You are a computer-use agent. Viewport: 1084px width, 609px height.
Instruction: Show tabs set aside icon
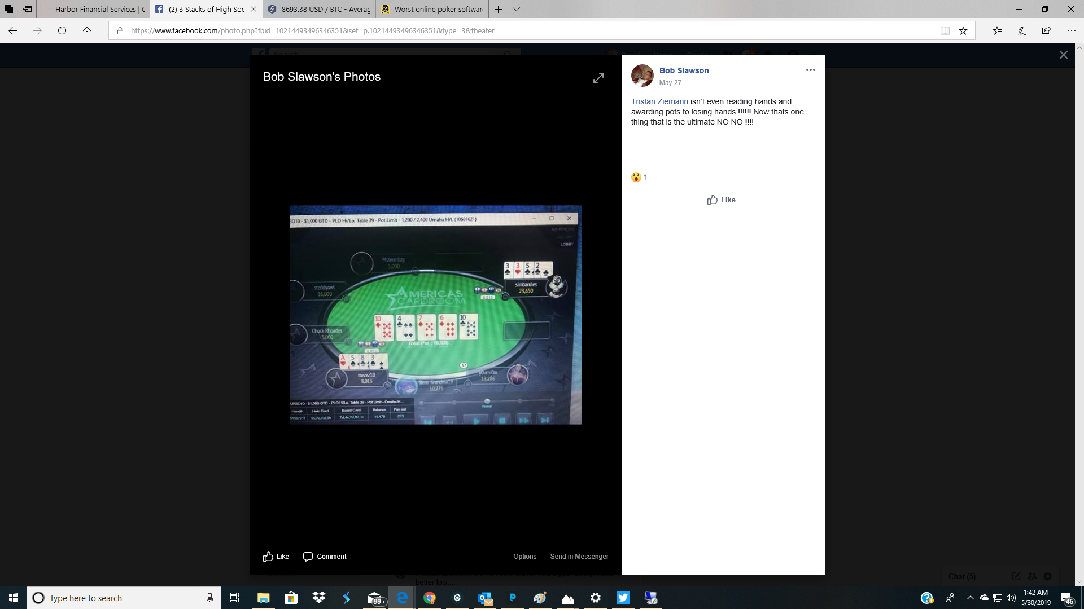(9, 9)
